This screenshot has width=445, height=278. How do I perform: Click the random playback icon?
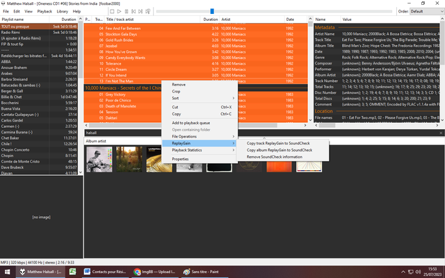point(148,11)
